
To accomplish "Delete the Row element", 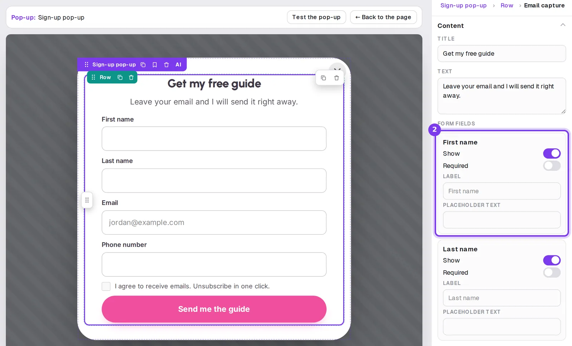I will tap(131, 77).
